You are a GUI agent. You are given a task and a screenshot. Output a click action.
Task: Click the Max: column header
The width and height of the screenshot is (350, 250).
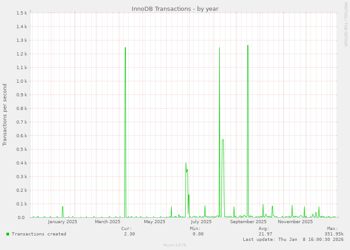pos(333,229)
